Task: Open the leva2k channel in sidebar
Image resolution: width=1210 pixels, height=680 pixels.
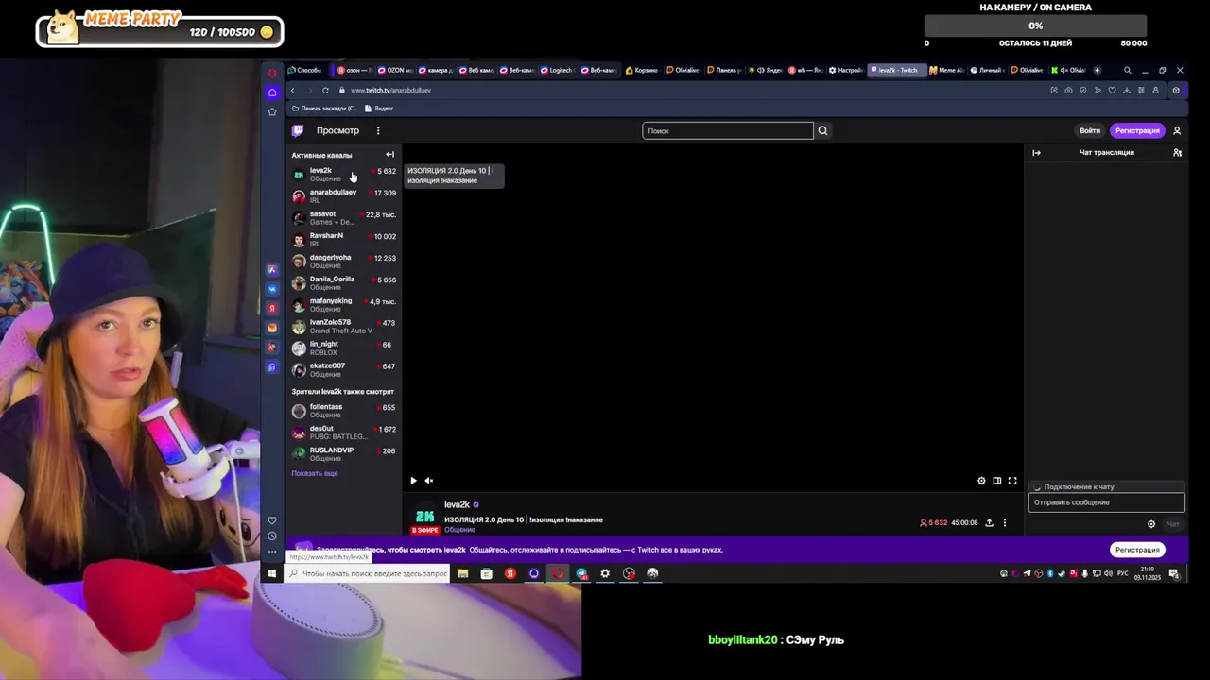Action: [x=343, y=175]
